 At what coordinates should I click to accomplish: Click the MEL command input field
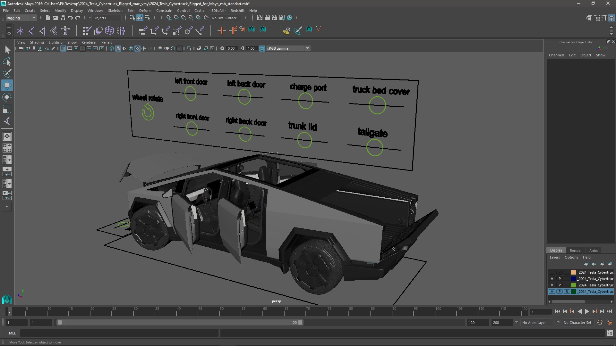coord(119,333)
